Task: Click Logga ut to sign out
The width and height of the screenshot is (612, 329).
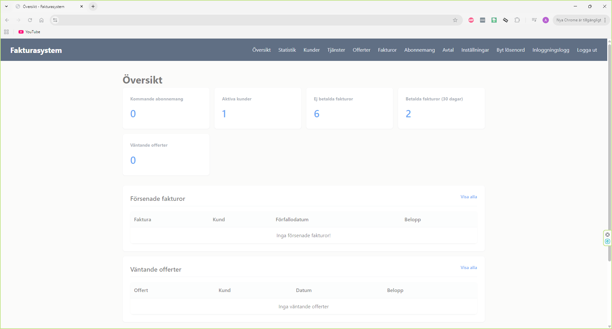Action: pyautogui.click(x=587, y=50)
